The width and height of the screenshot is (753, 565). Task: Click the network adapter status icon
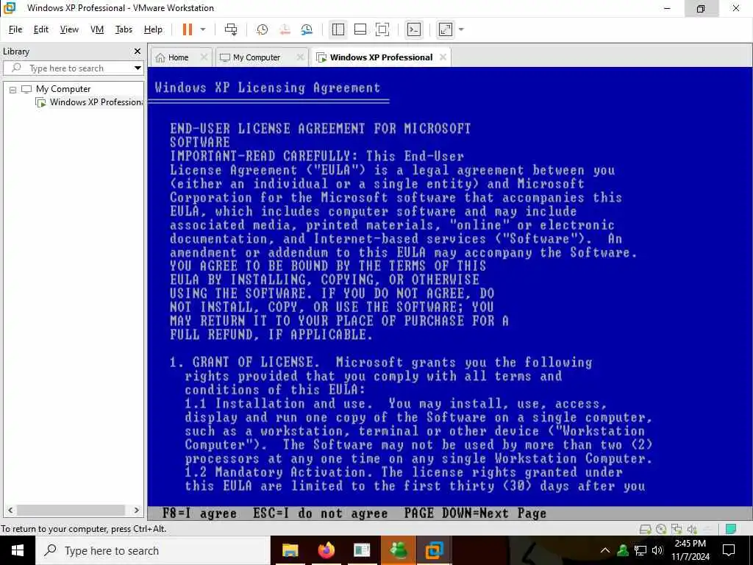coord(677,529)
